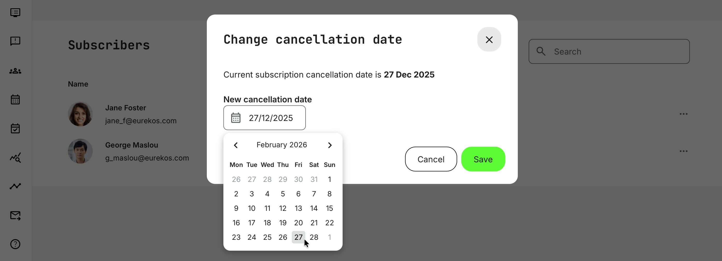
Task: Click Jane Foster's profile picture
Action: pyautogui.click(x=80, y=114)
